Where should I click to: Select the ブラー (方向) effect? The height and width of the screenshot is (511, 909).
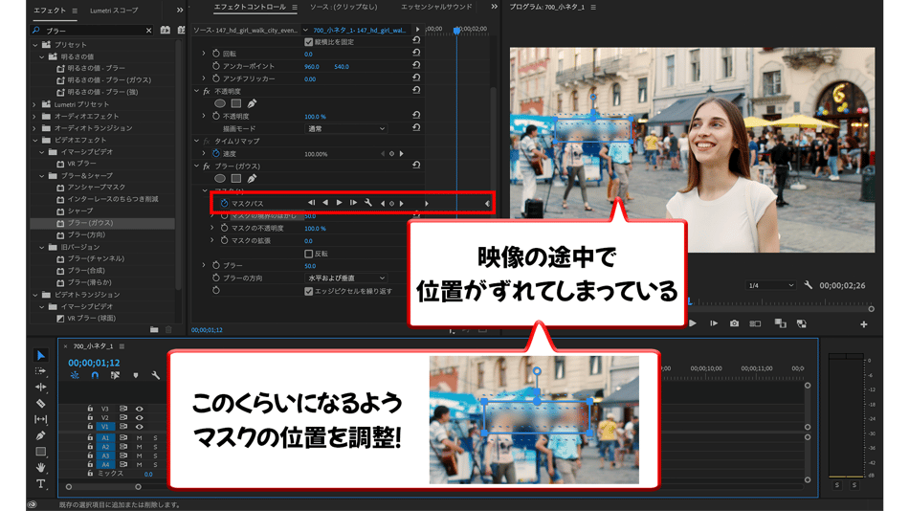click(86, 234)
